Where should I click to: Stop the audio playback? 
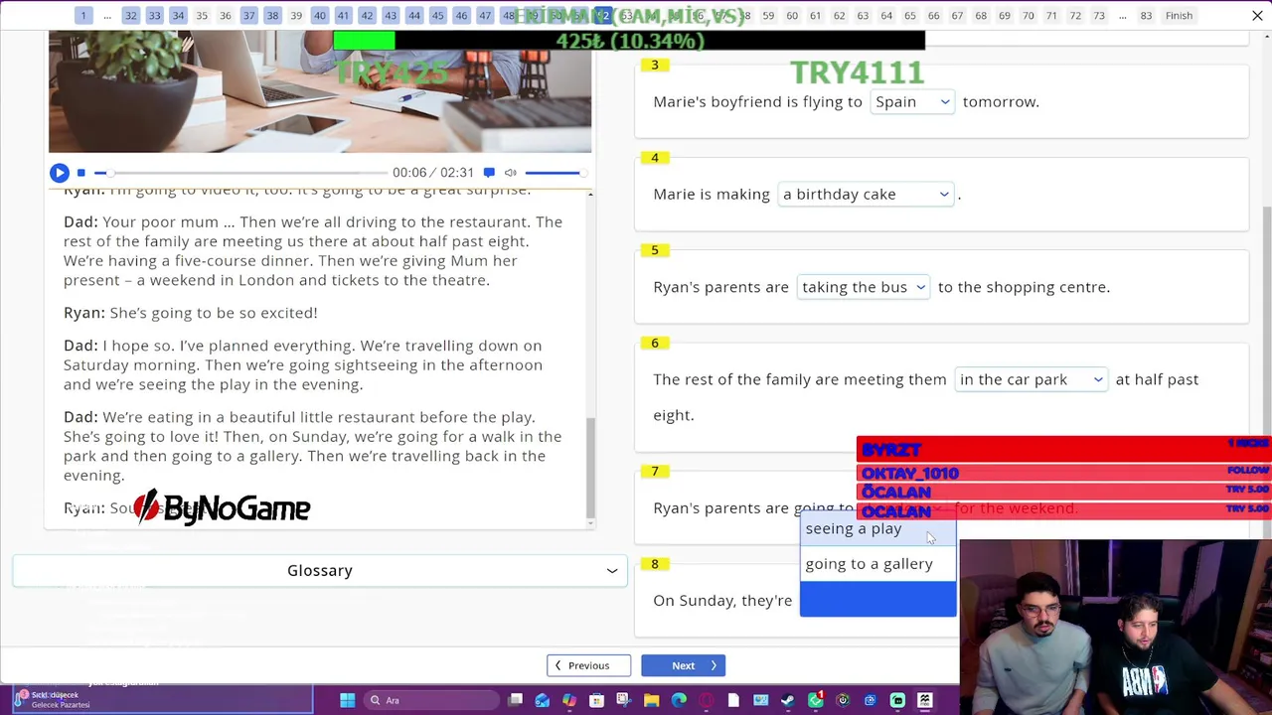click(81, 173)
